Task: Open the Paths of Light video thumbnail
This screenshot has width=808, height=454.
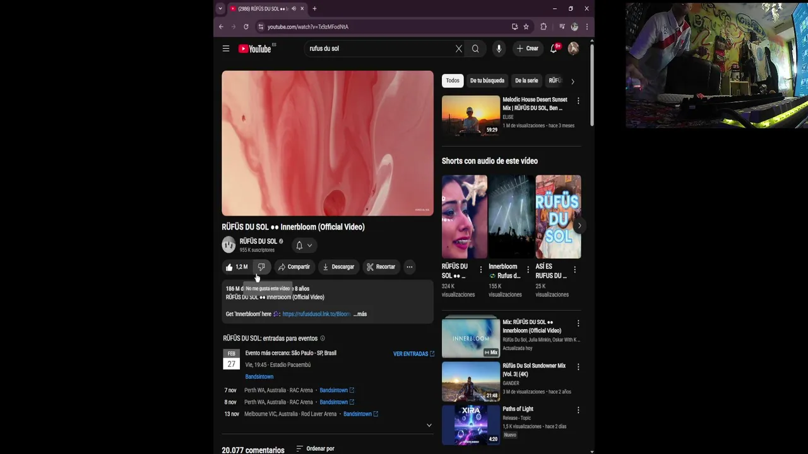Action: click(471, 424)
